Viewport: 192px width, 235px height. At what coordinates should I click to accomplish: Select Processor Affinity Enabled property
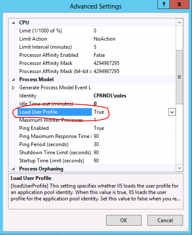click(x=96, y=55)
